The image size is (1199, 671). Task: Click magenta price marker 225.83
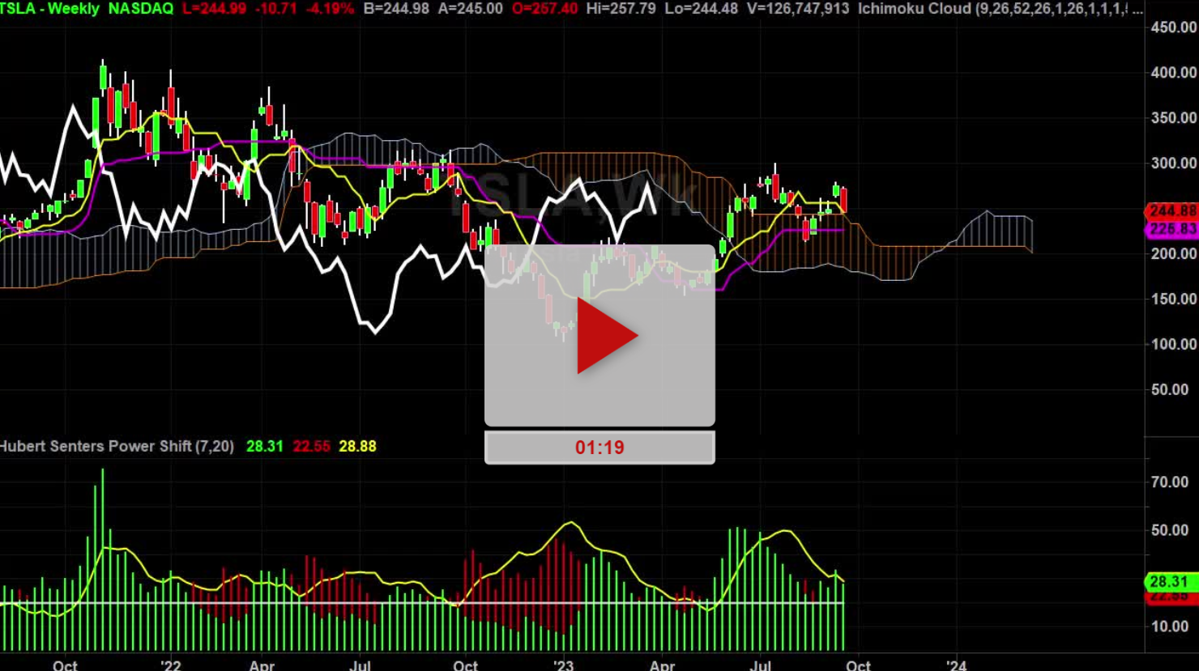[x=1173, y=229]
